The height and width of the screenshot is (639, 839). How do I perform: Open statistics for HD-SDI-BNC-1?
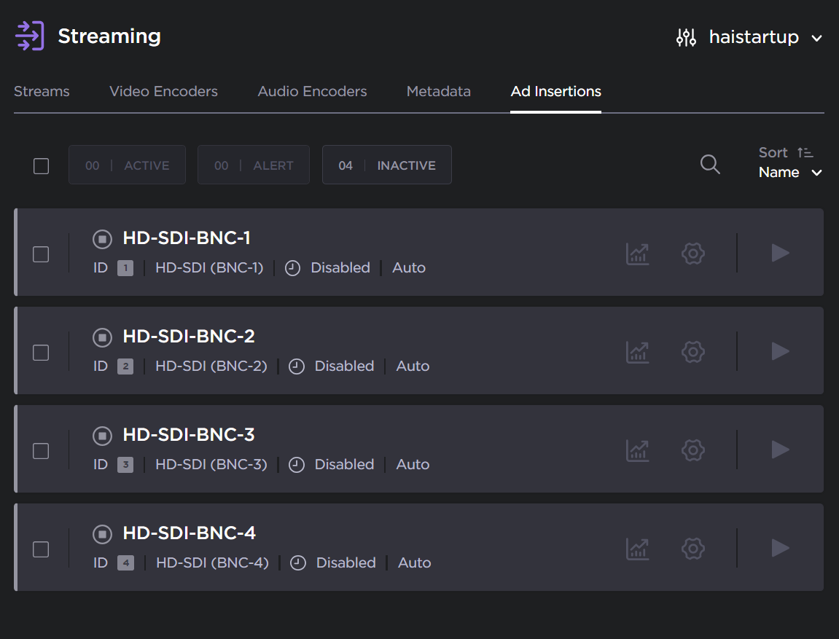tap(638, 254)
